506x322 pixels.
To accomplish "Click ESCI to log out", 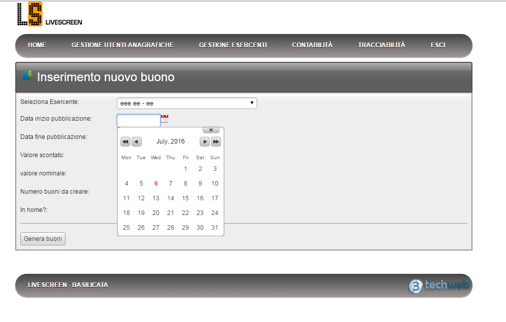I will [438, 45].
